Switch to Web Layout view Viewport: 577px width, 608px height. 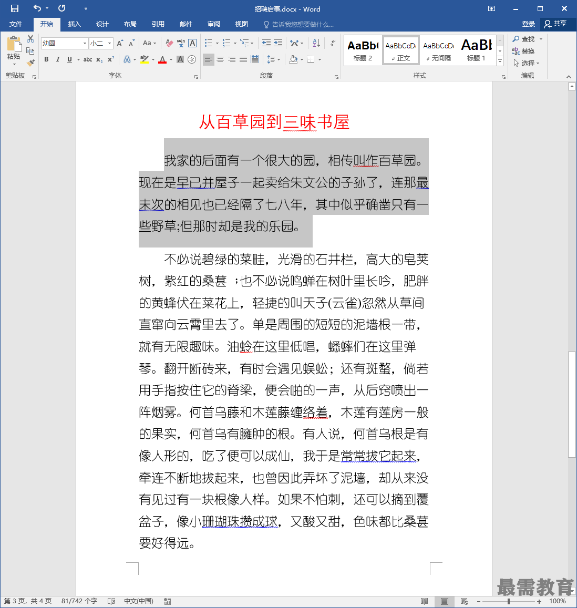pyautogui.click(x=465, y=601)
